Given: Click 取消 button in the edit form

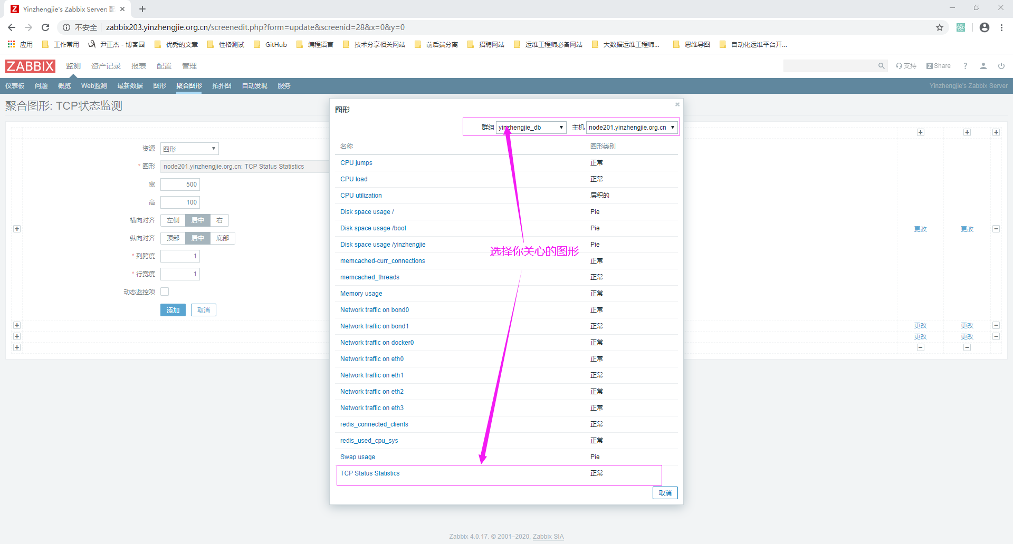Looking at the screenshot, I should coord(204,310).
